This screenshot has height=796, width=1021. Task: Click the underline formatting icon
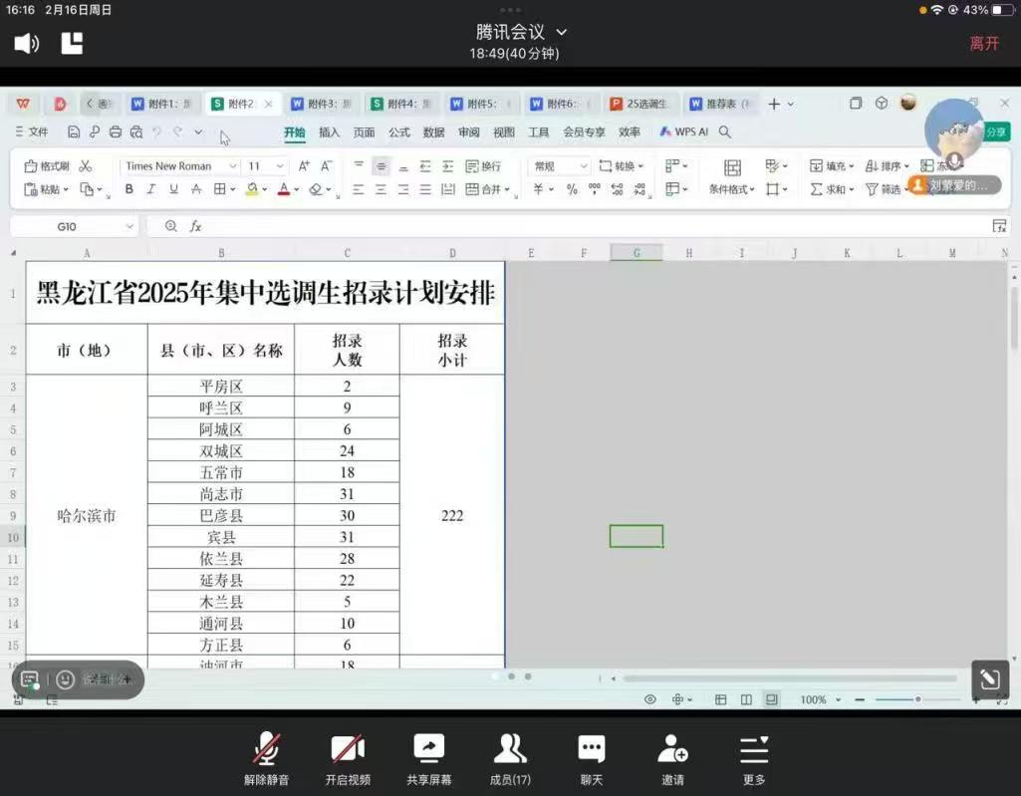tap(173, 189)
